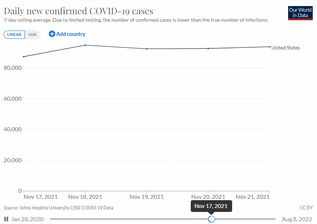Open the Our World in Data logo

coord(300,13)
